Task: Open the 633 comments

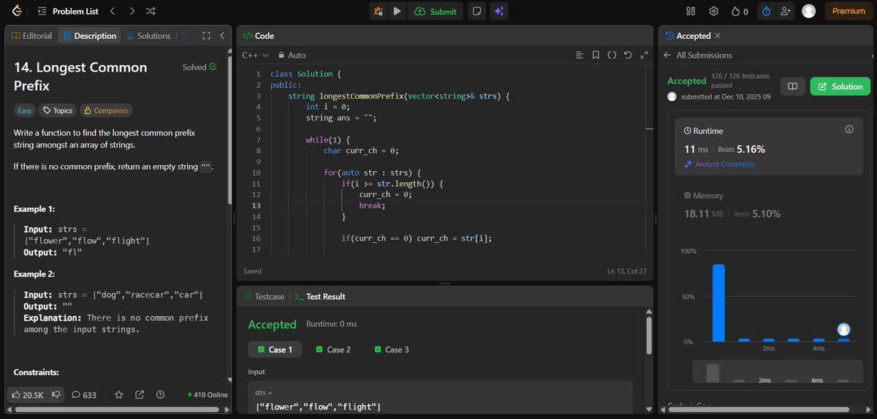Action: coord(84,395)
